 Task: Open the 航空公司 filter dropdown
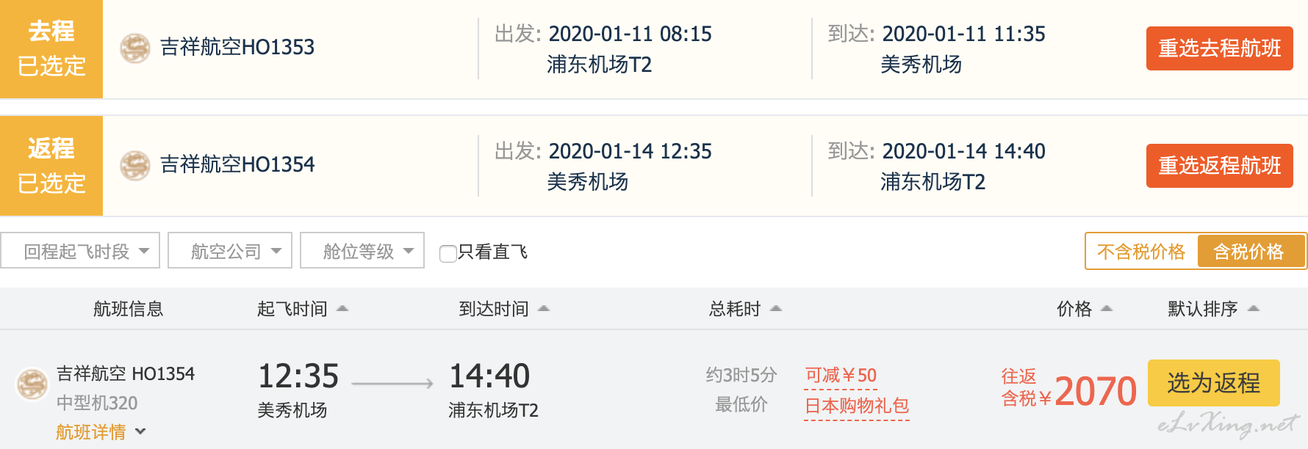pyautogui.click(x=230, y=251)
